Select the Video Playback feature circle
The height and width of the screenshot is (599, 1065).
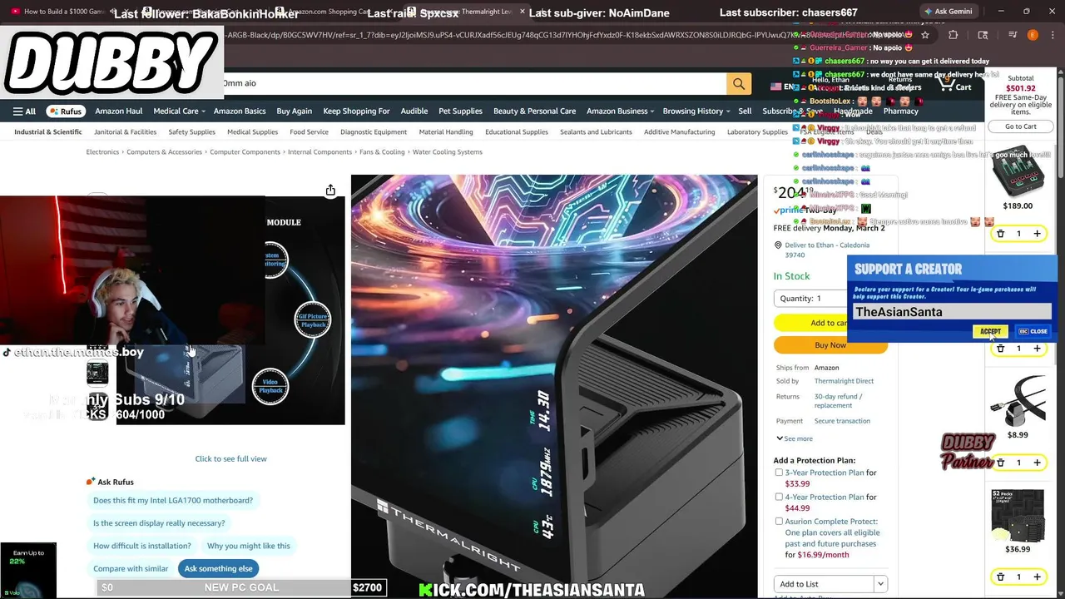270,387
